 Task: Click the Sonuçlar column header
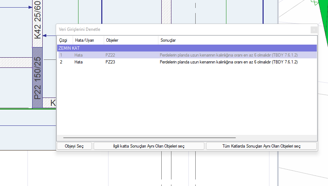coord(168,40)
